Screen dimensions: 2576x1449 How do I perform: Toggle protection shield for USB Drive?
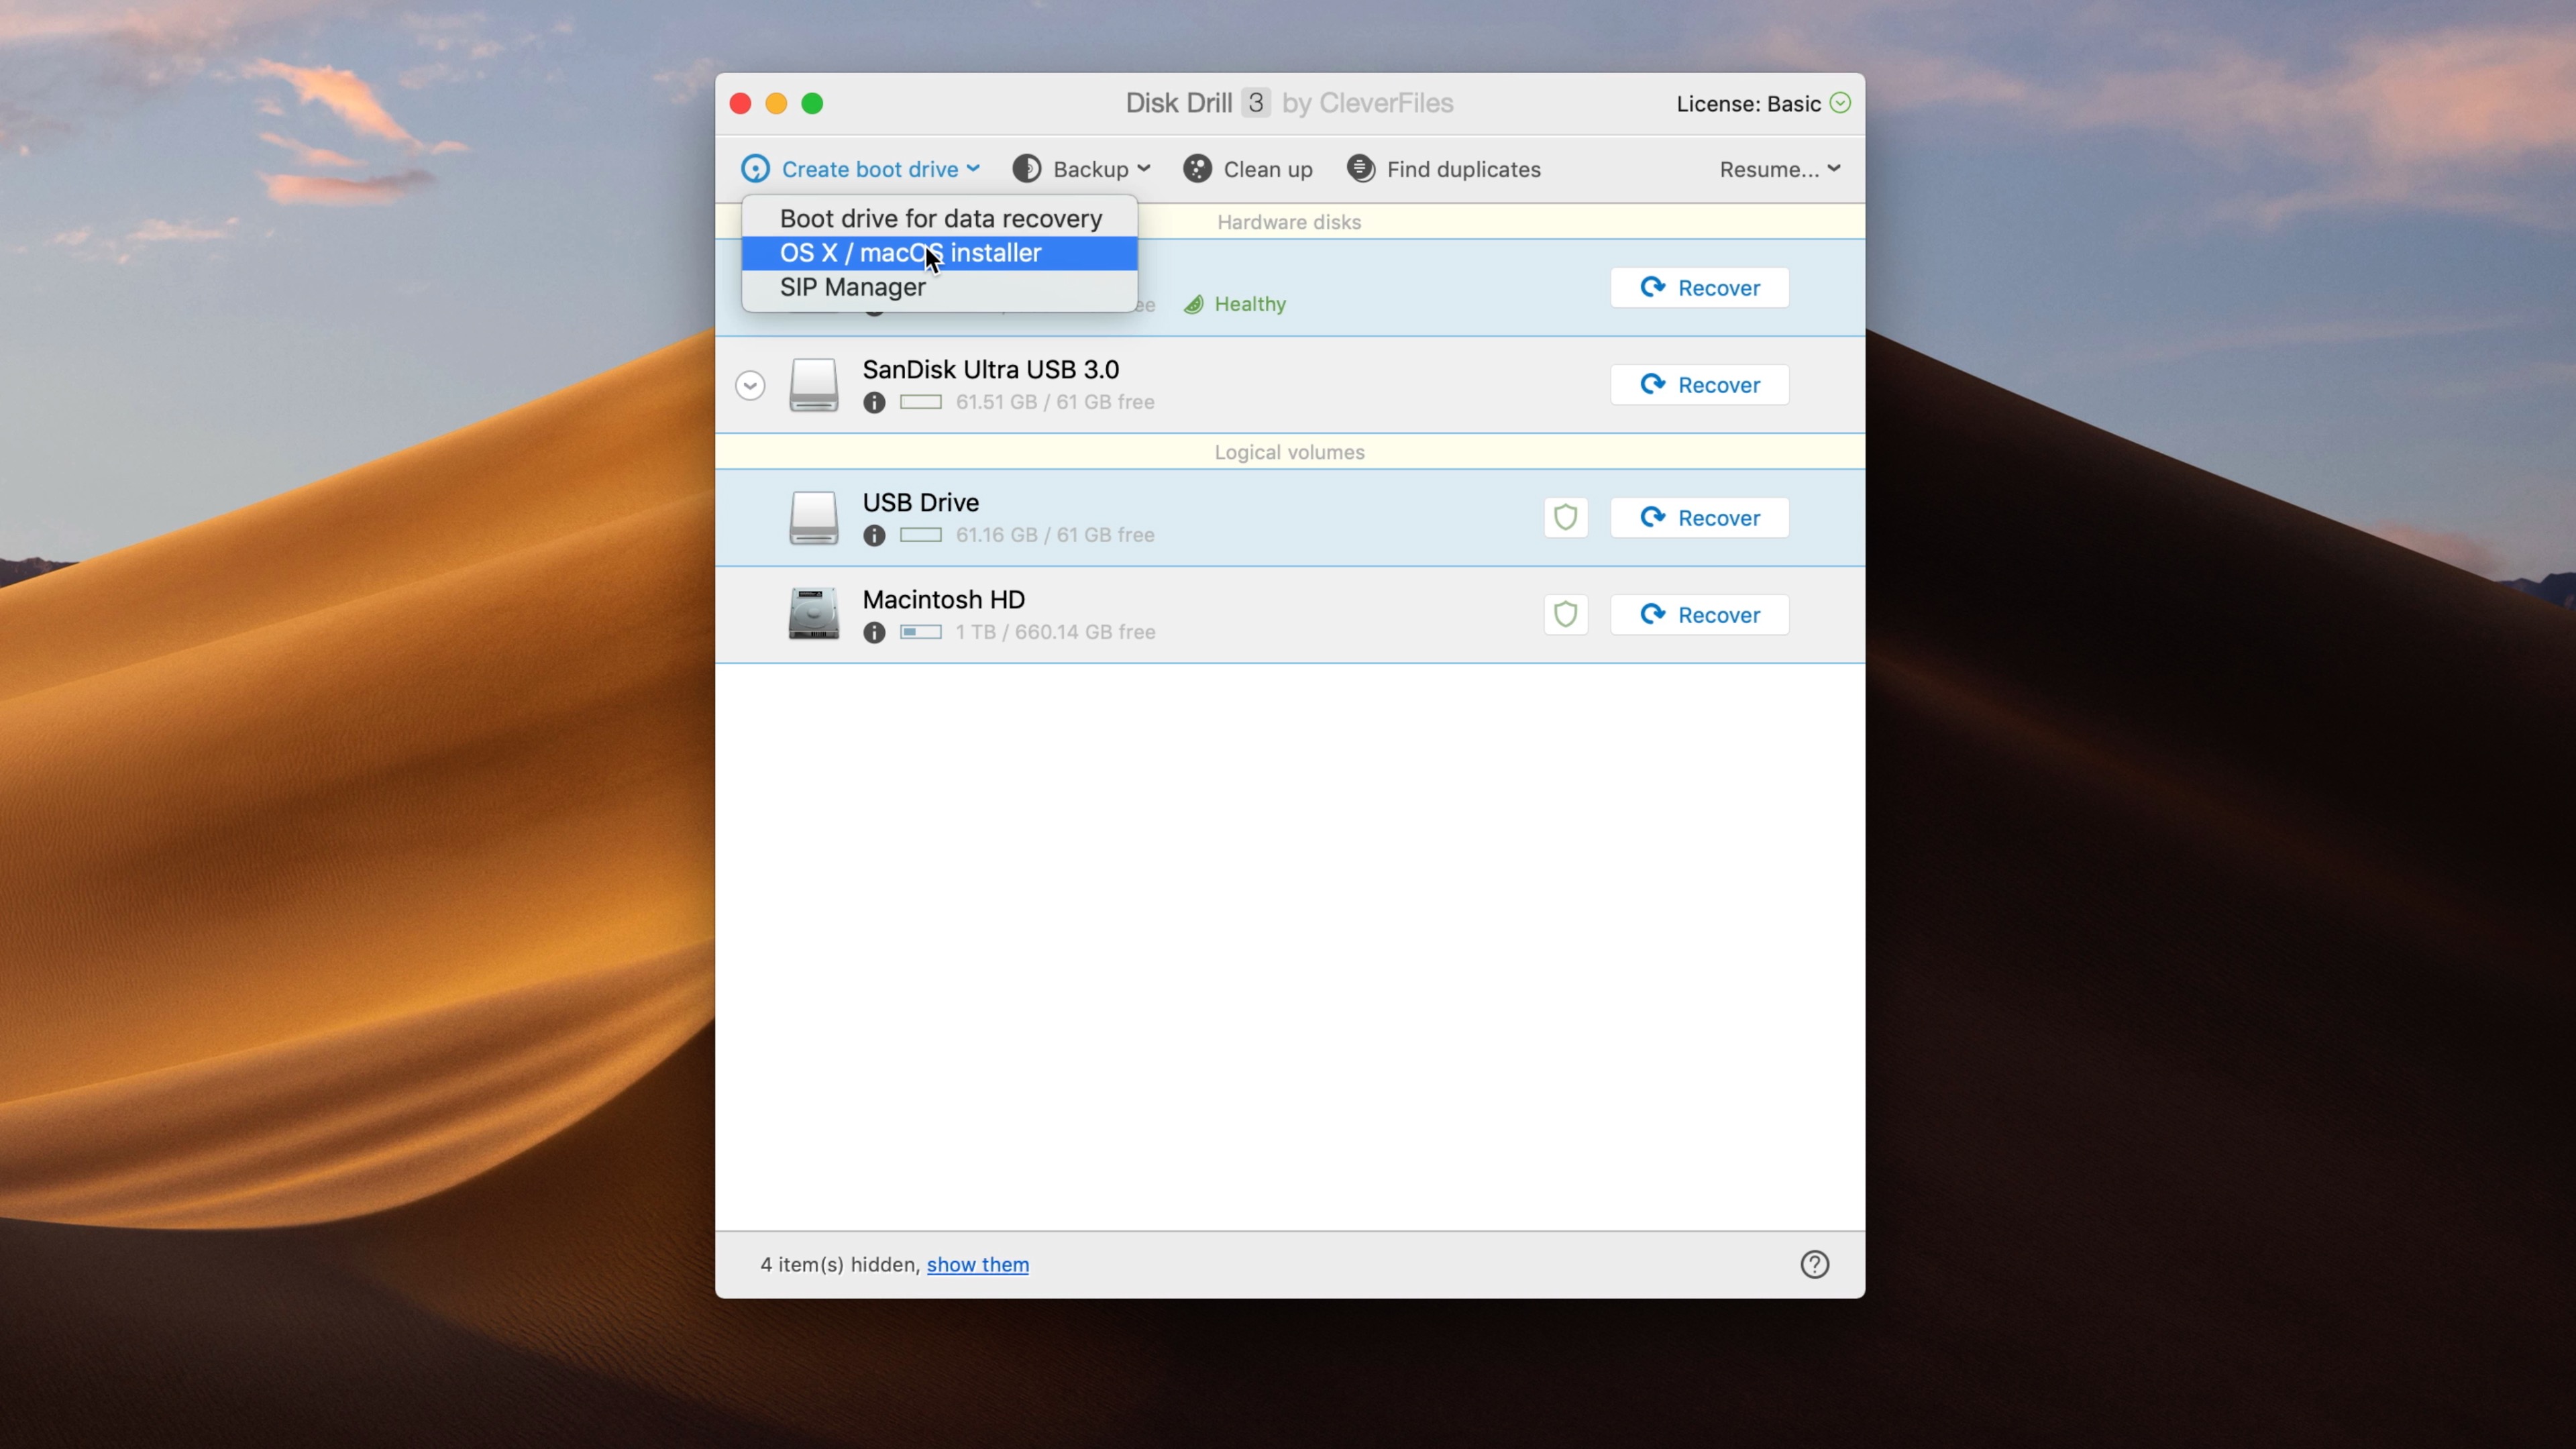[x=1565, y=518]
